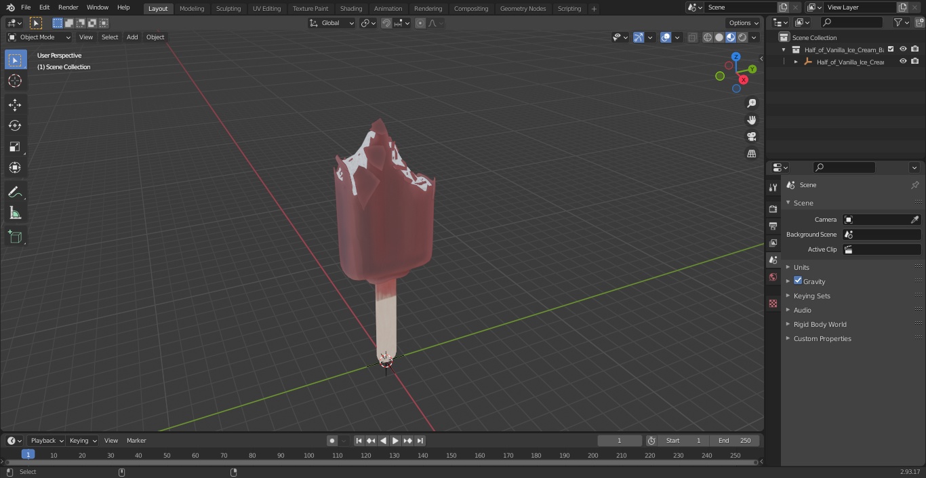Image resolution: width=926 pixels, height=478 pixels.
Task: Disable render for Half_of_Vanilla_Ice_Crea object camera icon
Action: coord(915,62)
